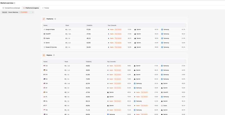Click the IT flag icon

coord(44,106)
